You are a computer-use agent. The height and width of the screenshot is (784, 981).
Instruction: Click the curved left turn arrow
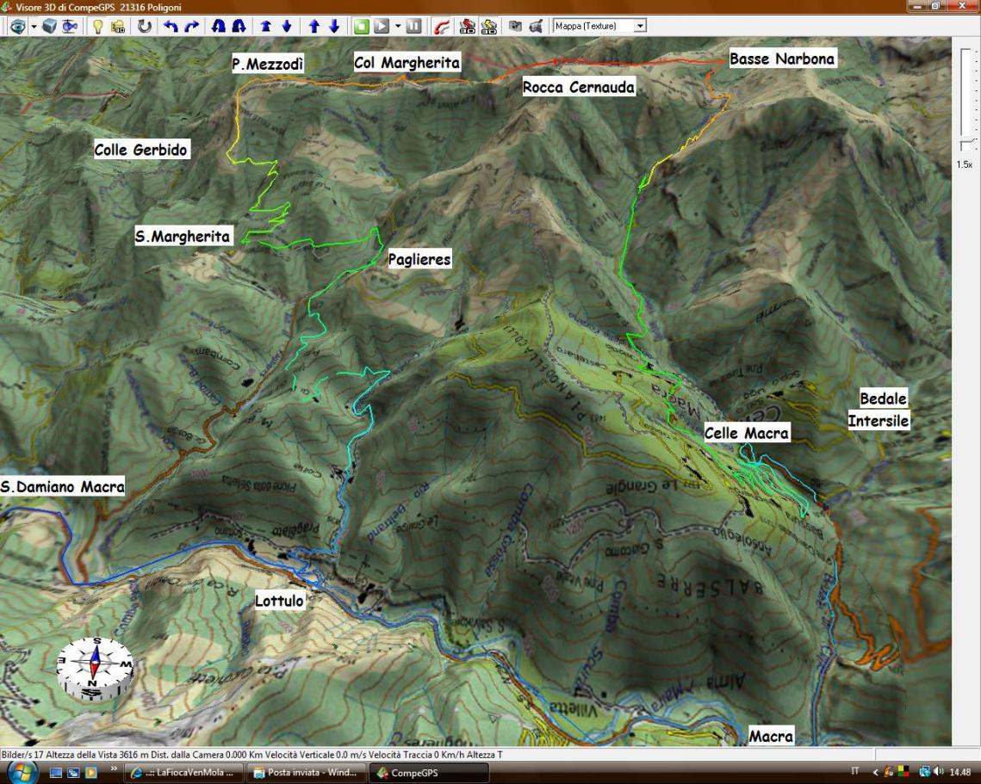tap(171, 27)
